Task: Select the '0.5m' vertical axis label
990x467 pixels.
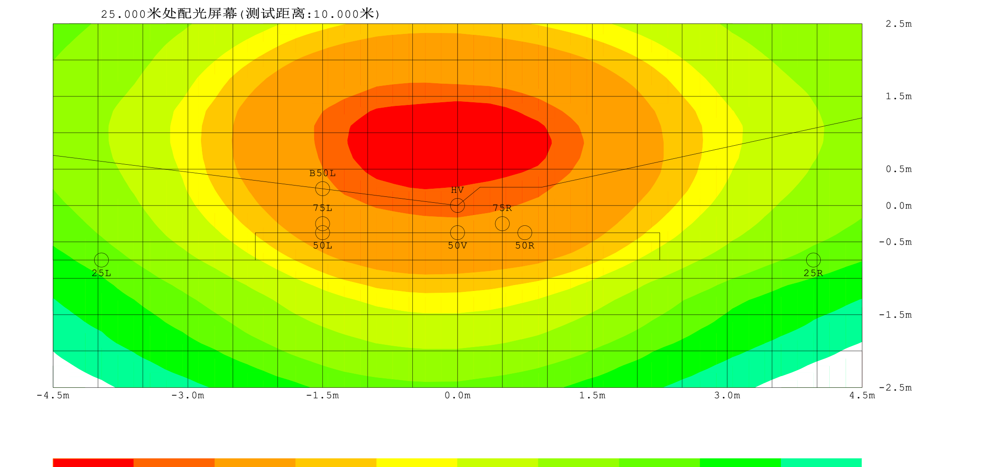Action: click(899, 169)
